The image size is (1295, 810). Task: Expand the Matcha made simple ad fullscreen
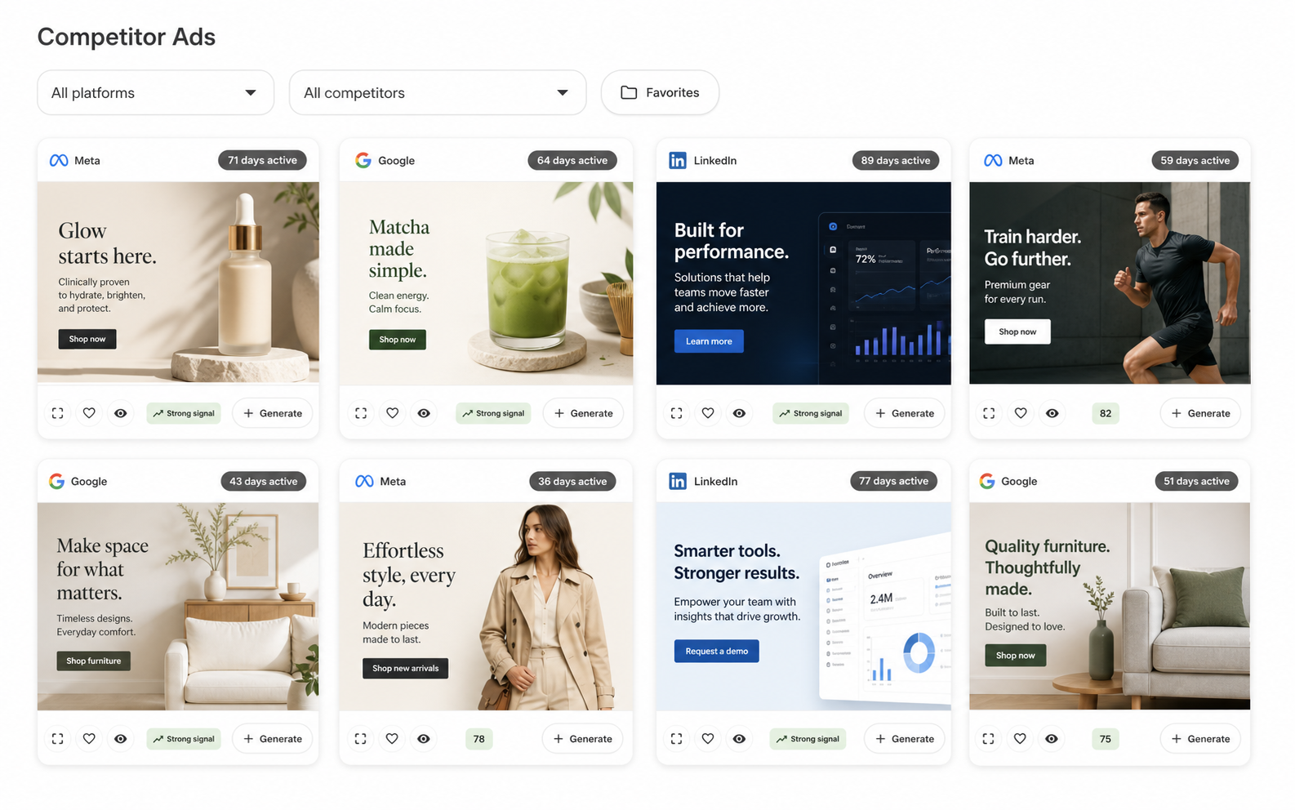coord(361,413)
